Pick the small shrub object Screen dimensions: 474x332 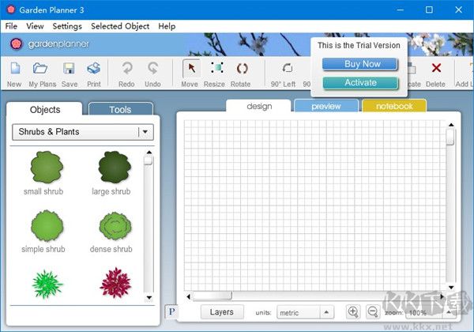pos(47,168)
